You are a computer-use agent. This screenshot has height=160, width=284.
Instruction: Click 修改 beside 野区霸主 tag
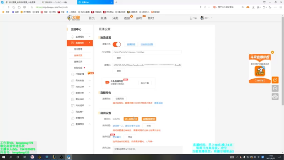(x=130, y=137)
